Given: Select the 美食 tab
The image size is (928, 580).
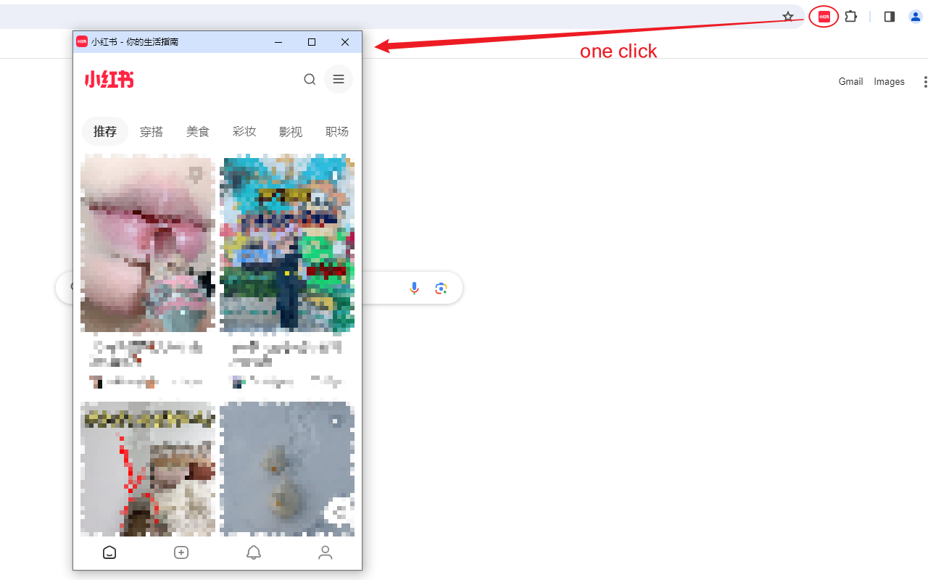Looking at the screenshot, I should click(x=198, y=132).
